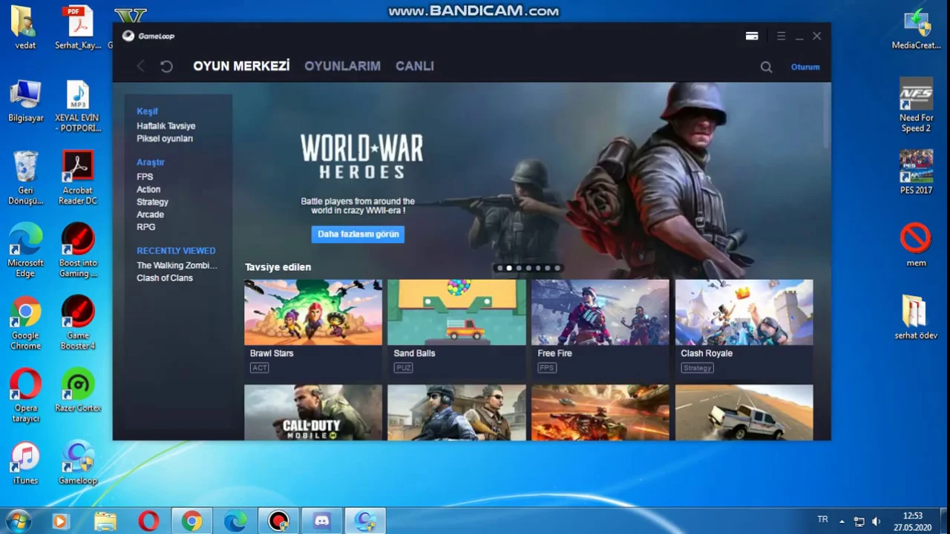Click the GameLoop logo
Screen dimensions: 950x534
pos(148,36)
